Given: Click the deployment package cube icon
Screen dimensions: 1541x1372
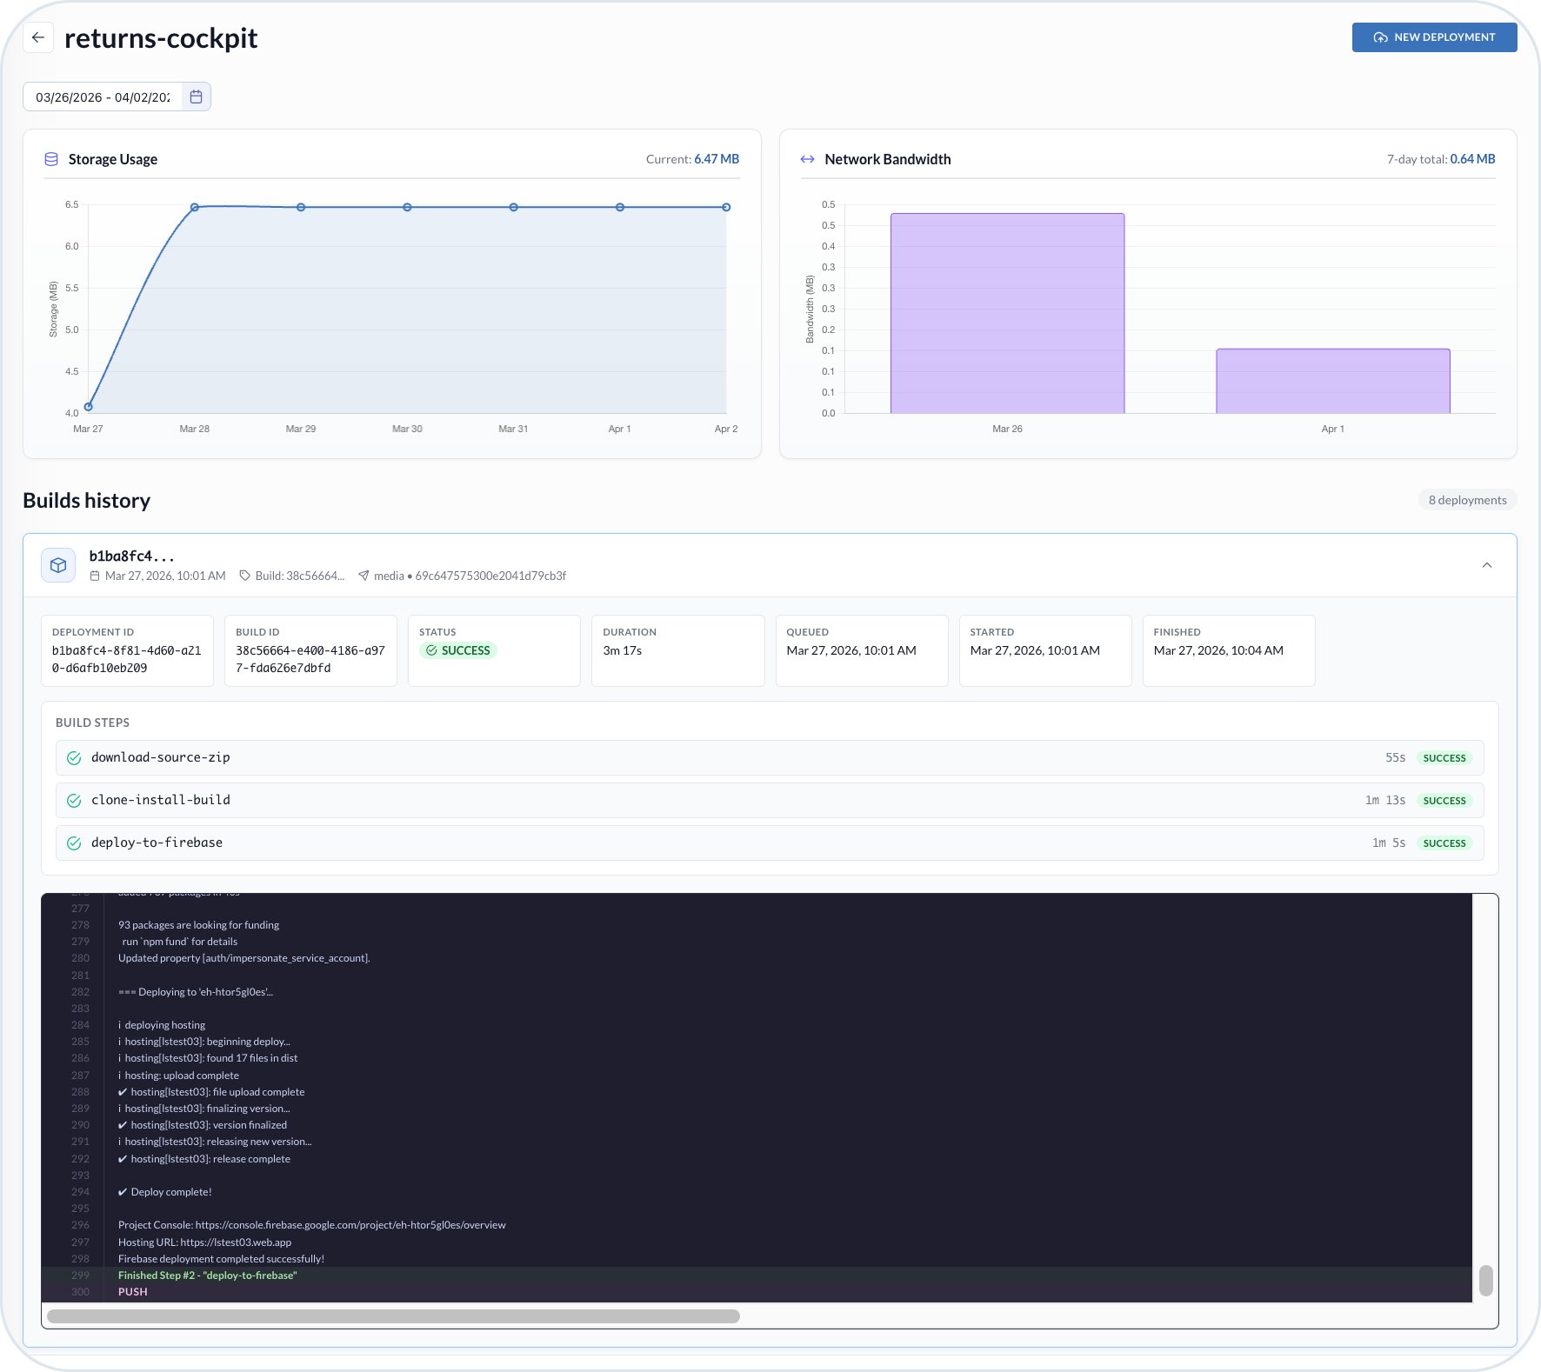Looking at the screenshot, I should coord(58,565).
